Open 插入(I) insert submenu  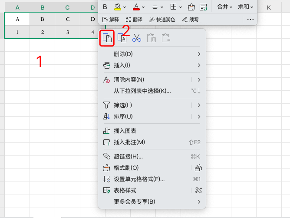point(152,65)
